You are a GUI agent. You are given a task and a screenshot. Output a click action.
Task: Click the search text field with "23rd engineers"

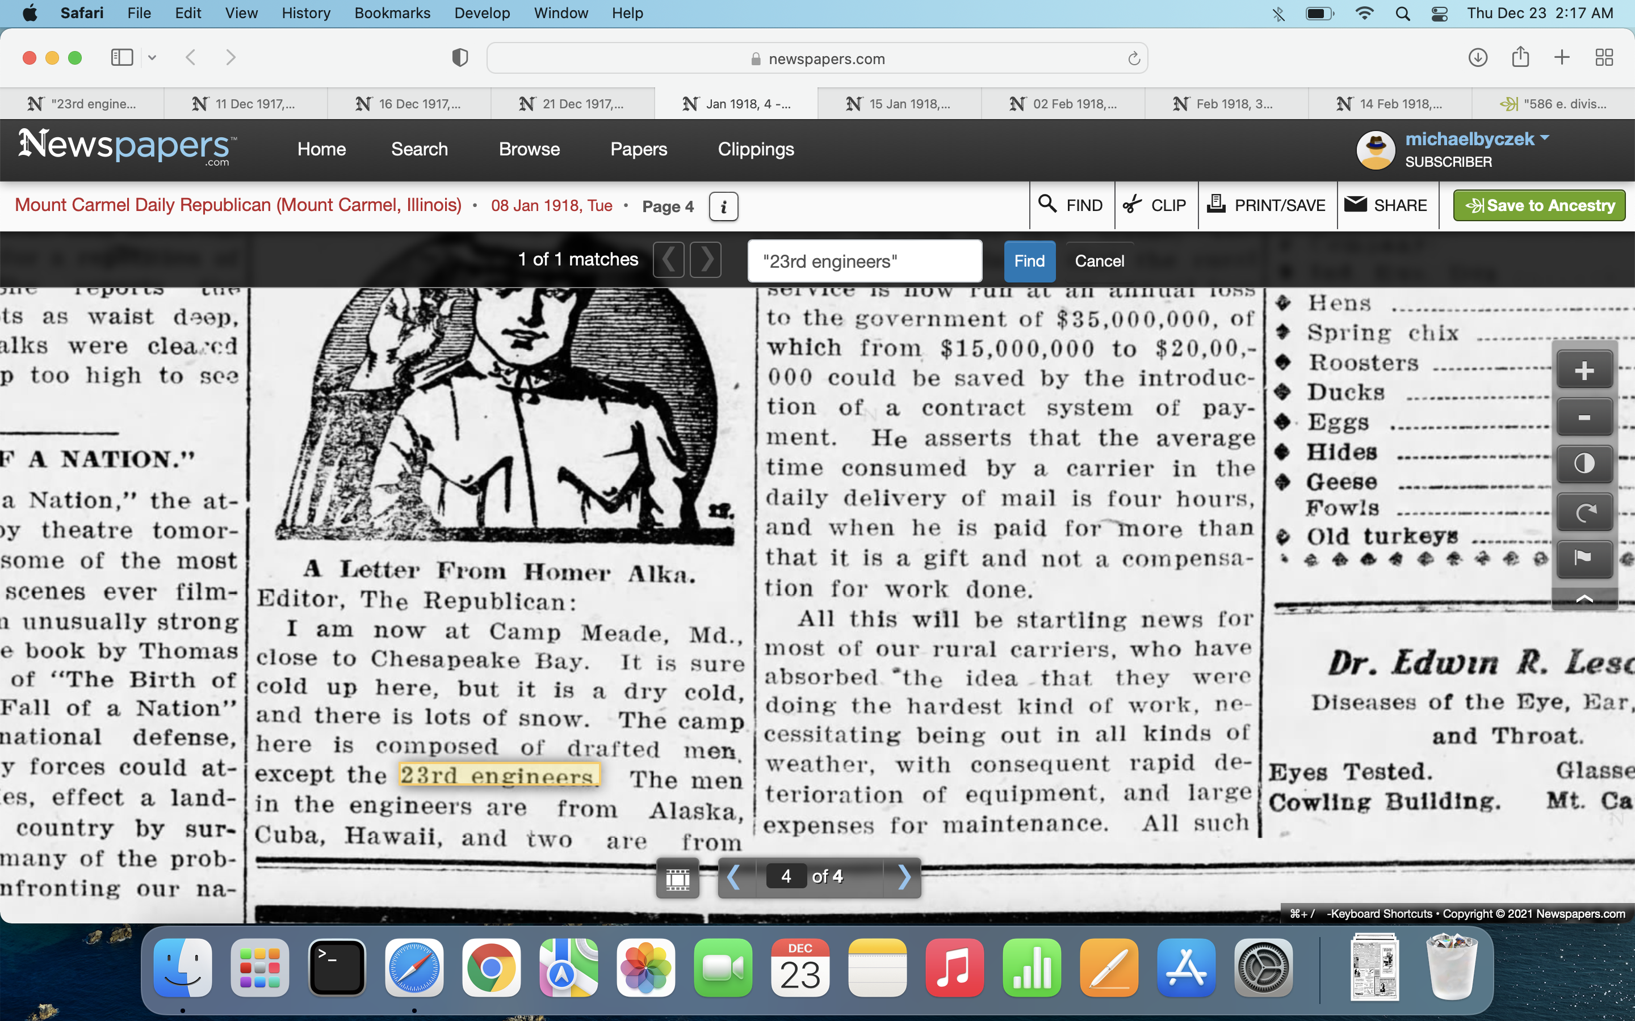coord(864,261)
